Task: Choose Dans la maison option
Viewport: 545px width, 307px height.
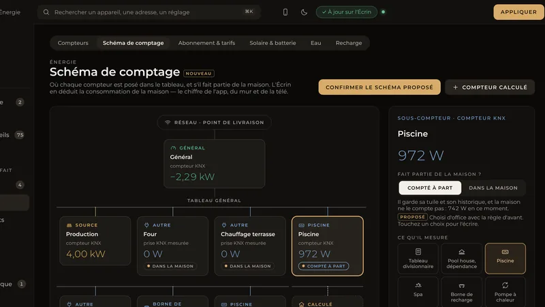Action: 493,188
